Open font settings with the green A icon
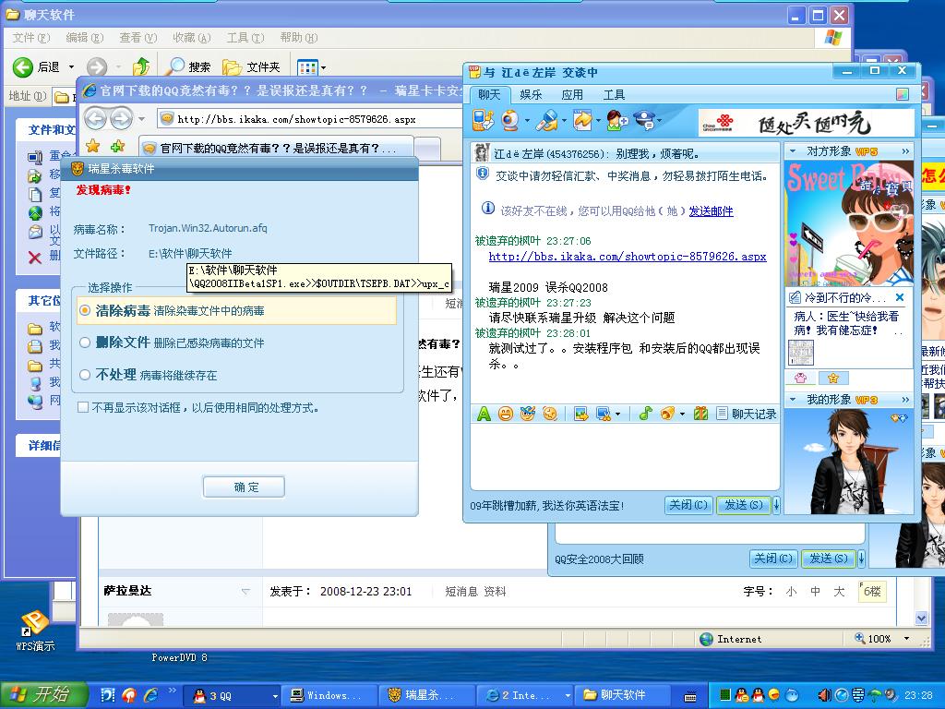Viewport: 945px width, 709px height. click(x=484, y=414)
